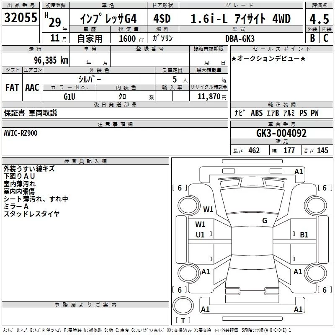The width and height of the screenshot is (335, 335).
Task: Click mileage 96,385 km
Action: (51, 60)
